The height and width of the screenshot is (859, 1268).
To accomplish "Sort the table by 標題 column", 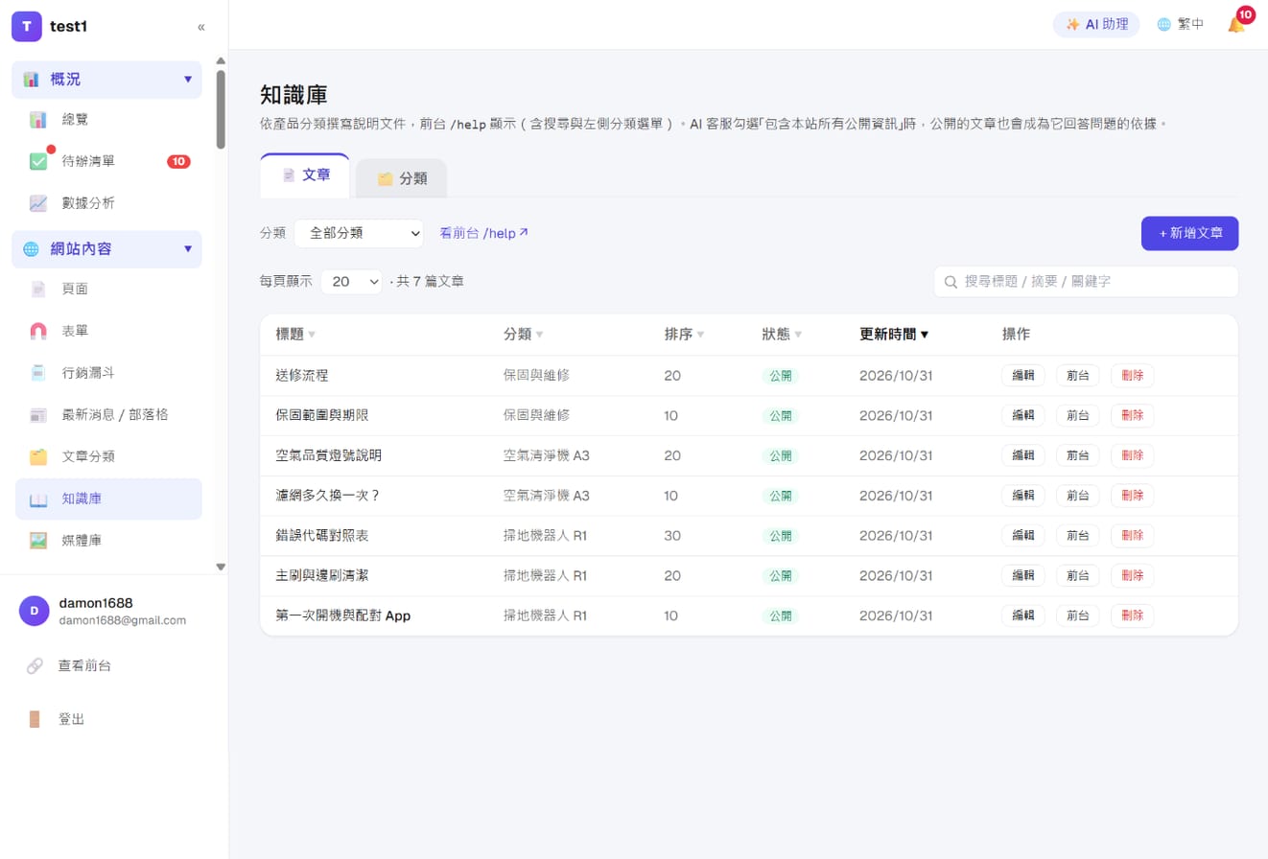I will (x=295, y=335).
